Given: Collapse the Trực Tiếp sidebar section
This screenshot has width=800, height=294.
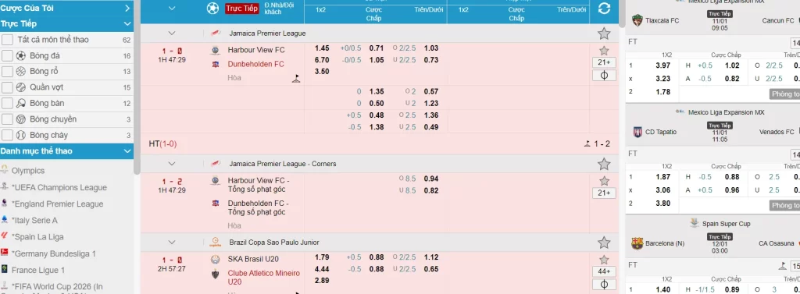Looking at the screenshot, I should (127, 24).
